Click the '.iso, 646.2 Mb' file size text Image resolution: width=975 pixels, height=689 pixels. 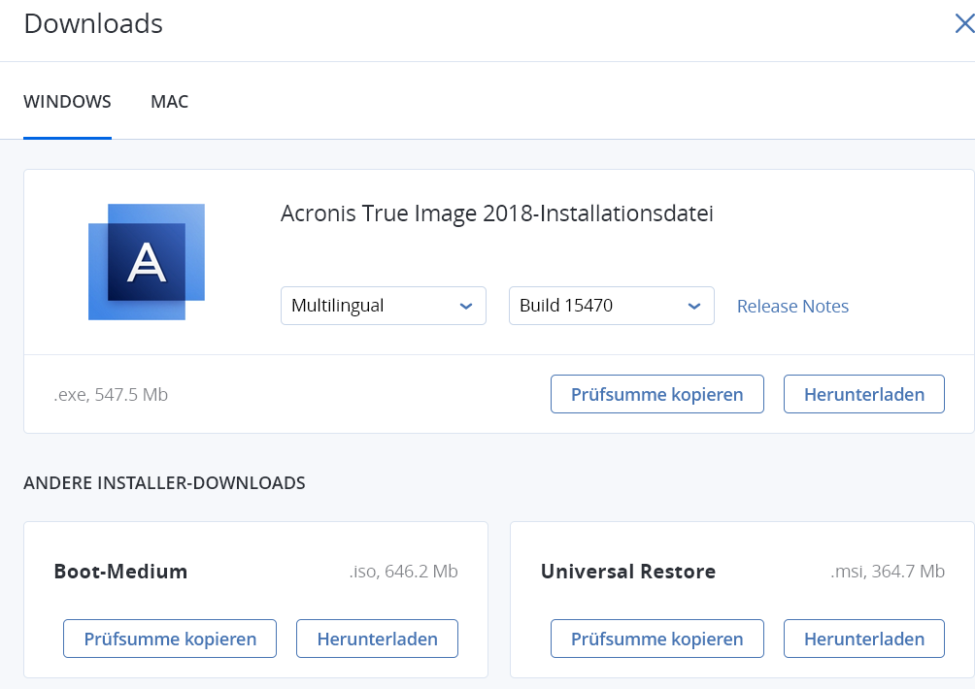tap(404, 571)
